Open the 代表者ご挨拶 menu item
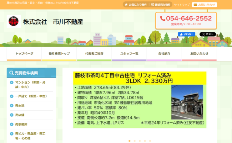Screen dimensions: 232x143 (94, 54)
